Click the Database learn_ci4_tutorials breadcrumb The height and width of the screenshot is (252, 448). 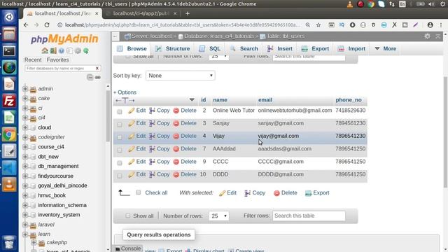pos(218,36)
